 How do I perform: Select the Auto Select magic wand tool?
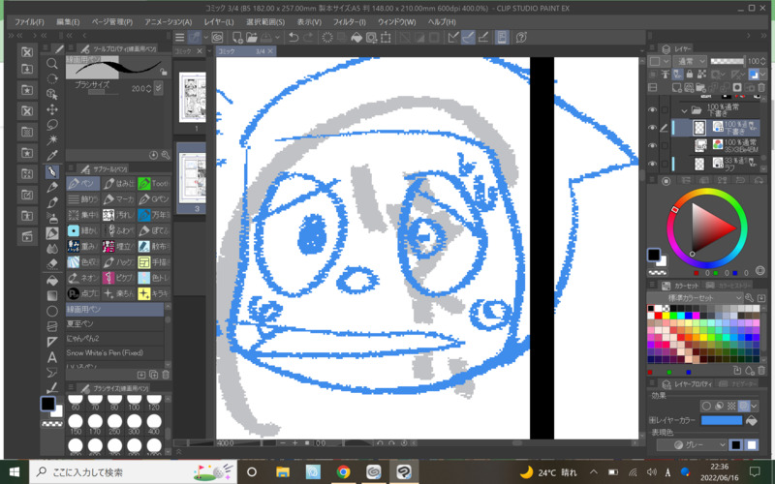(52, 139)
